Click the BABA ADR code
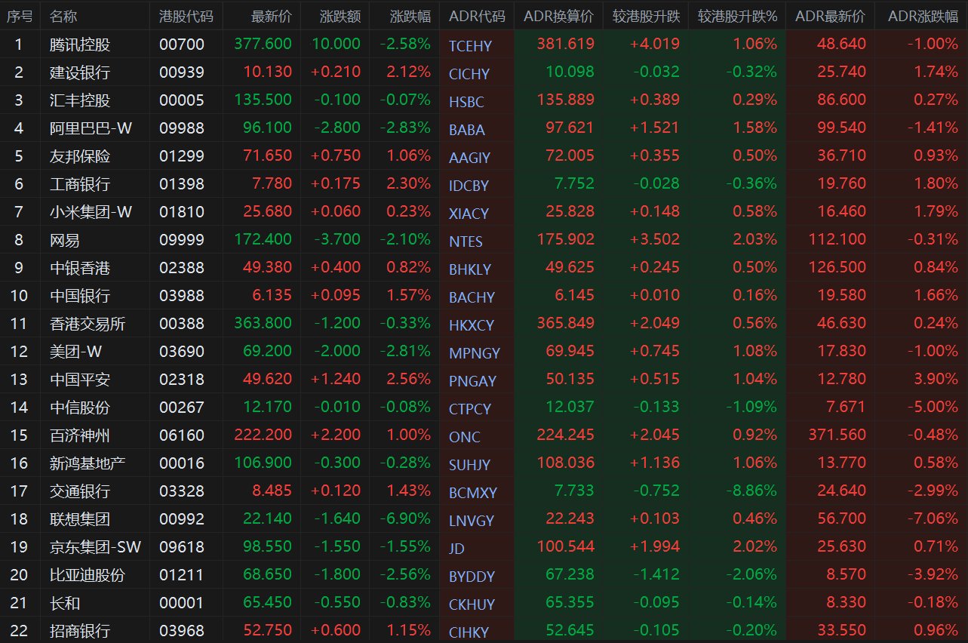Image resolution: width=968 pixels, height=643 pixels. pyautogui.click(x=467, y=130)
